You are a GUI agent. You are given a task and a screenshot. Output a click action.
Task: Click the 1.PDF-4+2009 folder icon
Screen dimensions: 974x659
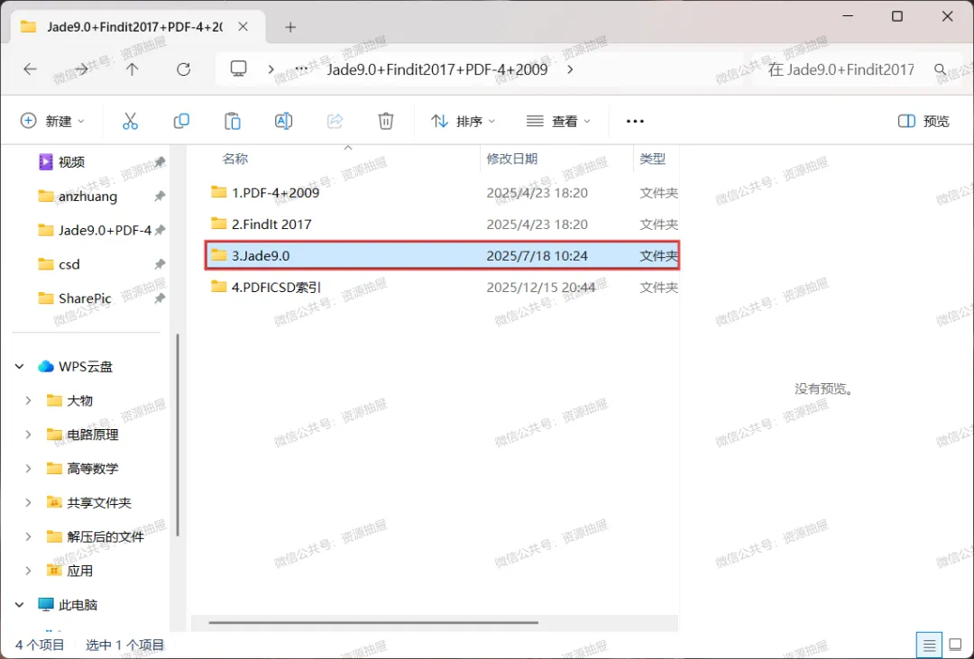tap(218, 191)
